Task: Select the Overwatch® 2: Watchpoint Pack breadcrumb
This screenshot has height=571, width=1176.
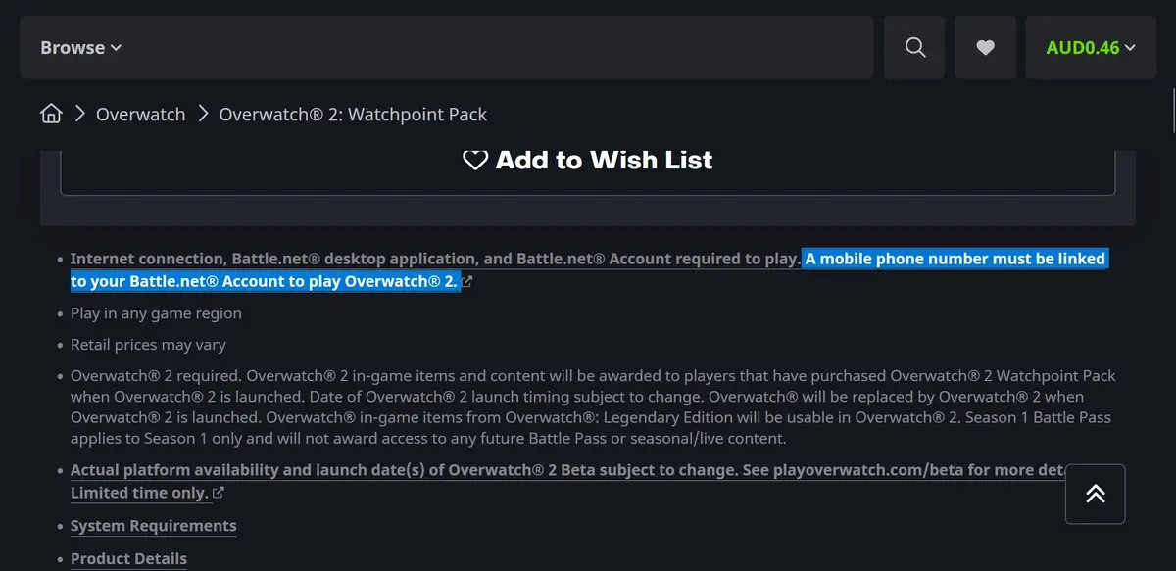Action: click(353, 115)
